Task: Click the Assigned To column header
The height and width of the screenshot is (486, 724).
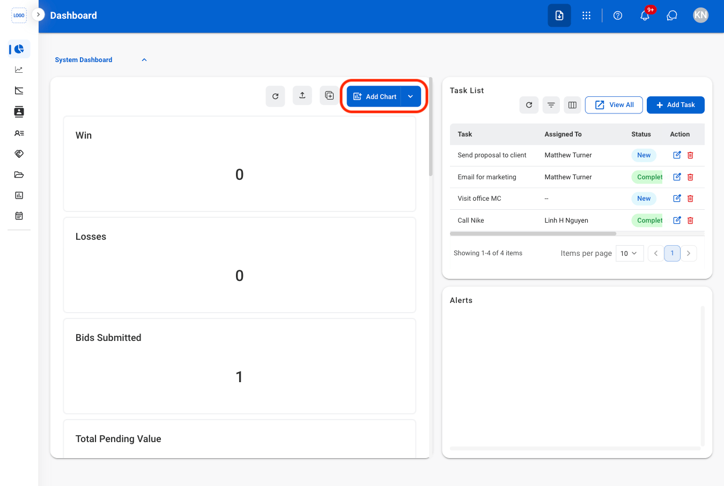Action: coord(563,134)
